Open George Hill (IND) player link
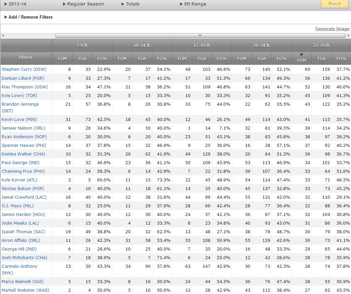Screen dimensions: 351x294 pyautogui.click(x=19, y=249)
